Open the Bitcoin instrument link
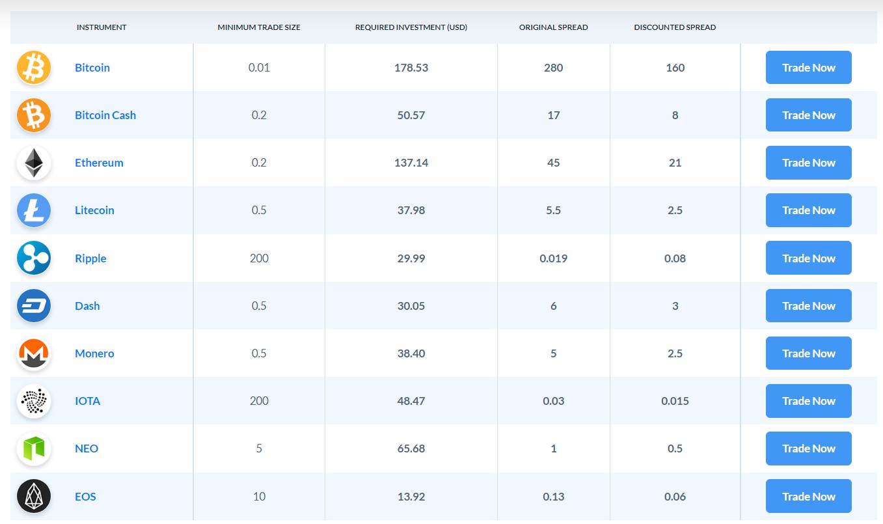Screen dimensions: 883x524 click(x=92, y=68)
